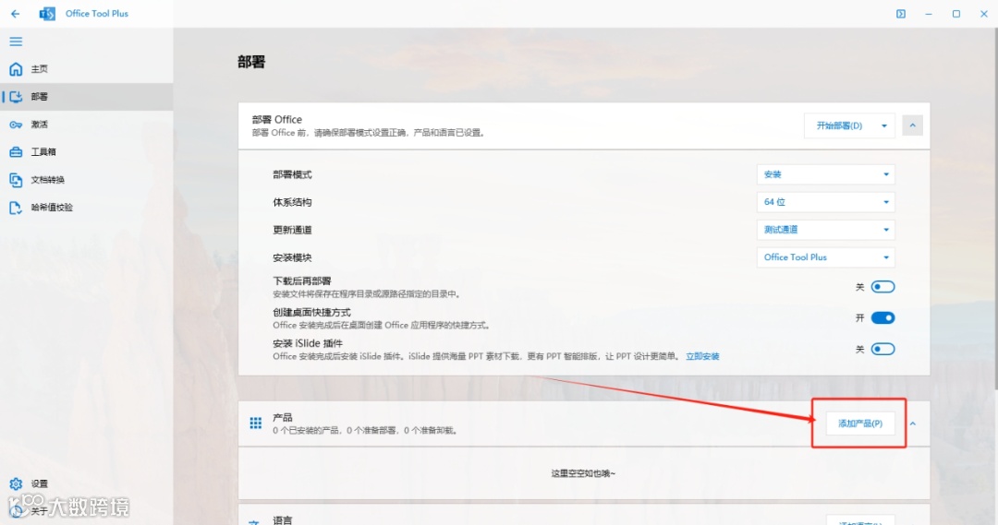Click the 语言 section title
The width and height of the screenshot is (998, 525).
coord(283,519)
